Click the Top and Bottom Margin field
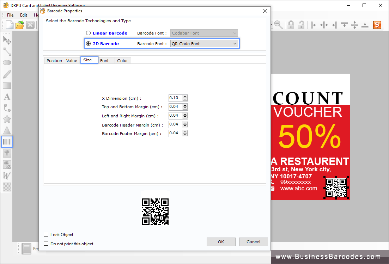 coord(176,106)
